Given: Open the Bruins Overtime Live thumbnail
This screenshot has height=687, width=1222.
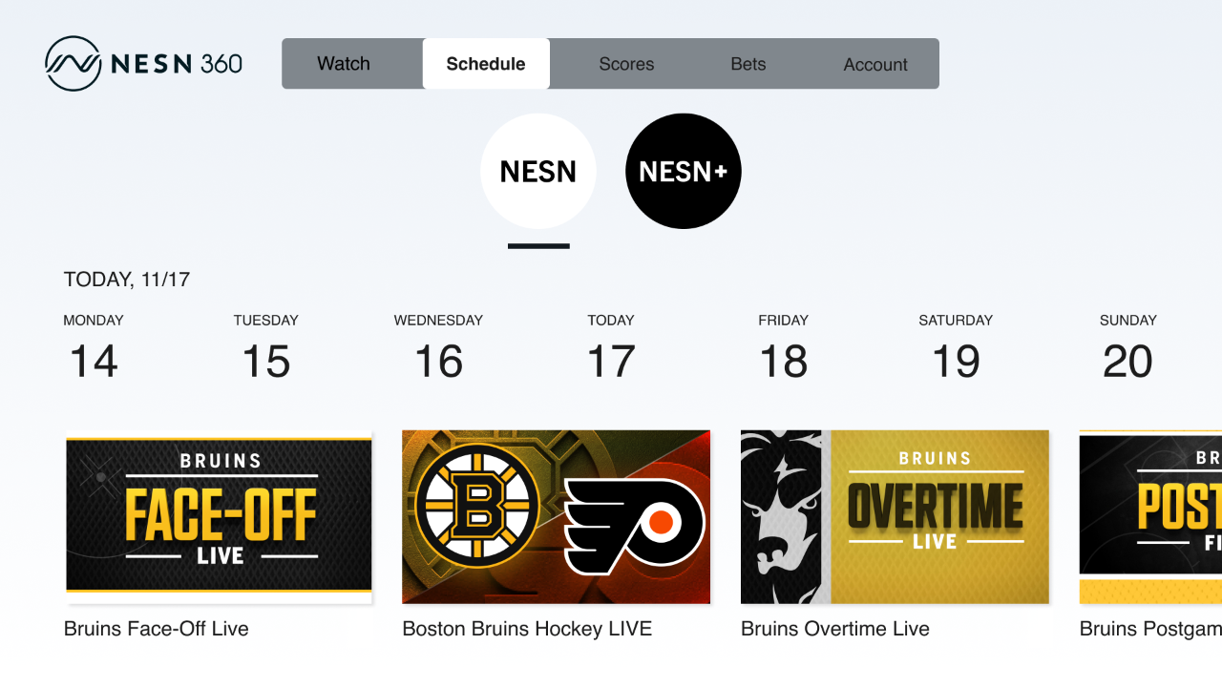Looking at the screenshot, I should pyautogui.click(x=895, y=516).
